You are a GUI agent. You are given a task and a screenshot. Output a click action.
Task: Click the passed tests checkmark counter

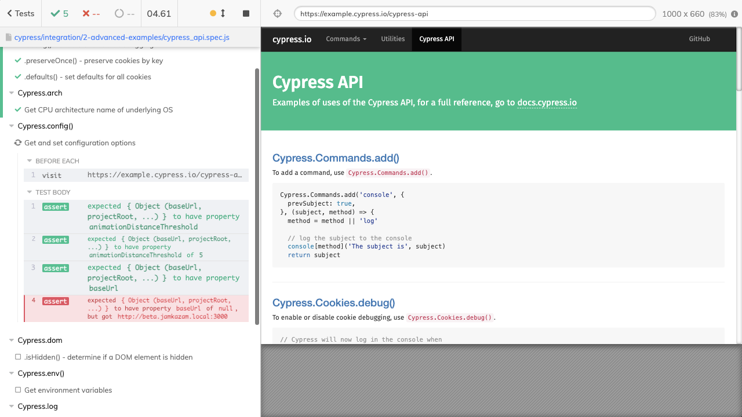coord(59,13)
